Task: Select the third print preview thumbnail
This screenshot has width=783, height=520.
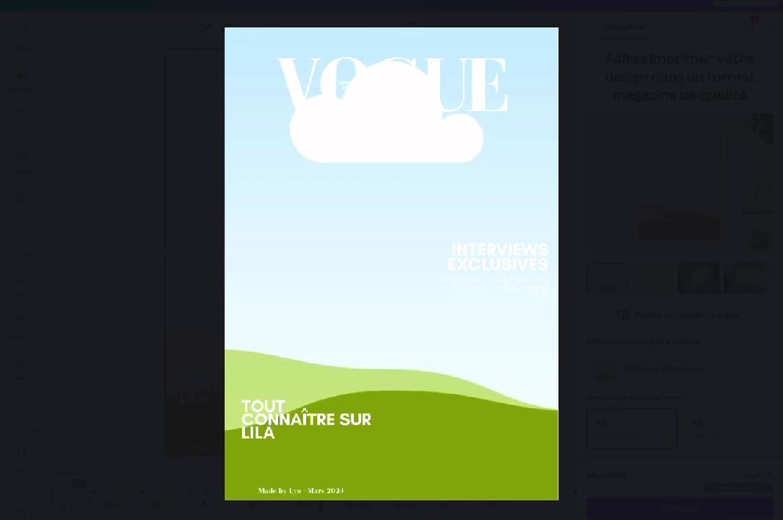Action: click(x=698, y=279)
